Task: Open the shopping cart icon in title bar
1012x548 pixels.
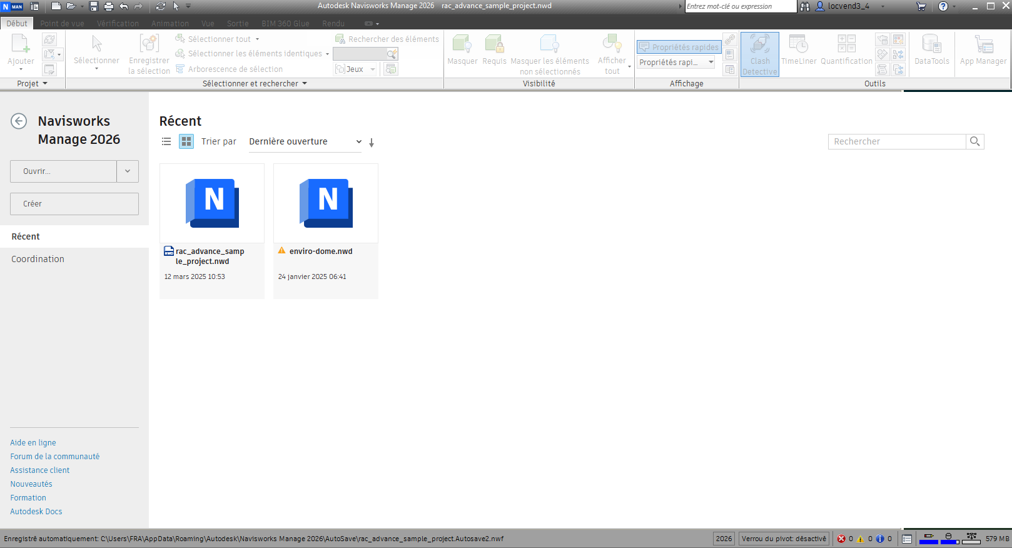Action: (x=921, y=6)
